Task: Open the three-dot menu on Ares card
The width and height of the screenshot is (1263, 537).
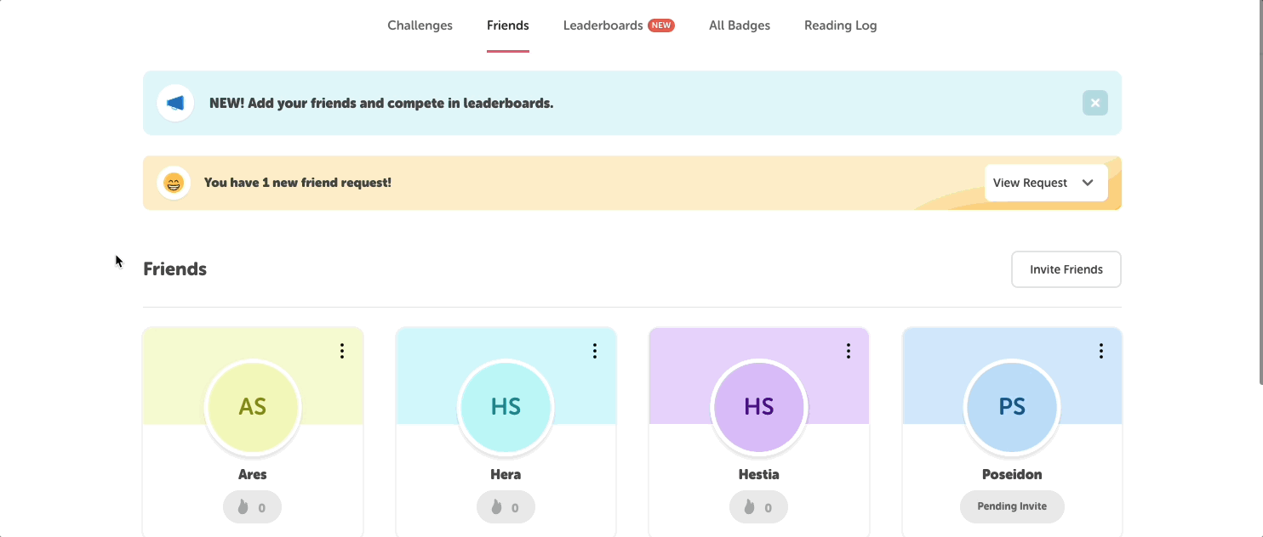Action: point(341,351)
